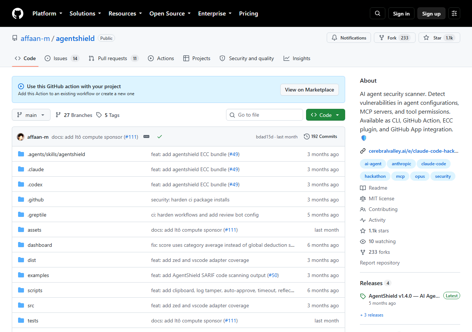The width and height of the screenshot is (472, 332).
Task: Open the main branch selector dropdown
Action: click(31, 115)
